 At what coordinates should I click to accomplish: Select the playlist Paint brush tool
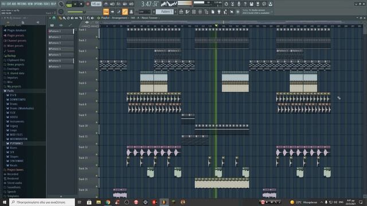tap(64, 18)
